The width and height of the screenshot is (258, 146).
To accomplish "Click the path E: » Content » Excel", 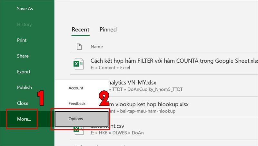I will (110, 68).
